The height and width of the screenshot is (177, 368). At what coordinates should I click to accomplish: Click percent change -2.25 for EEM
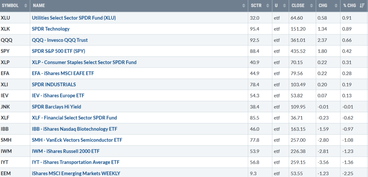[348, 173]
